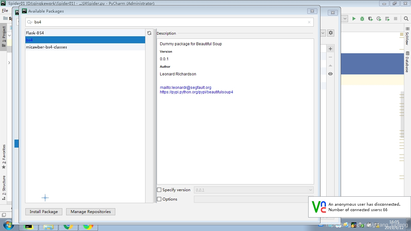The height and width of the screenshot is (231, 411).
Task: Open the 1: Project tool window
Action: (4, 36)
